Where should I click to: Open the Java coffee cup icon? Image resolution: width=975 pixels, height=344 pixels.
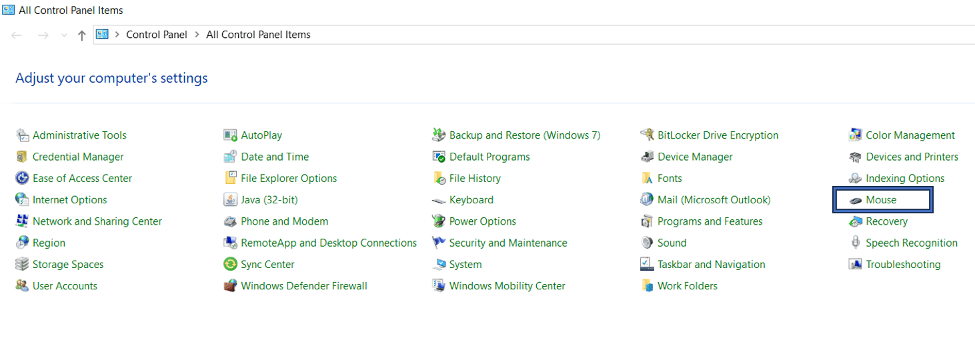tap(230, 199)
